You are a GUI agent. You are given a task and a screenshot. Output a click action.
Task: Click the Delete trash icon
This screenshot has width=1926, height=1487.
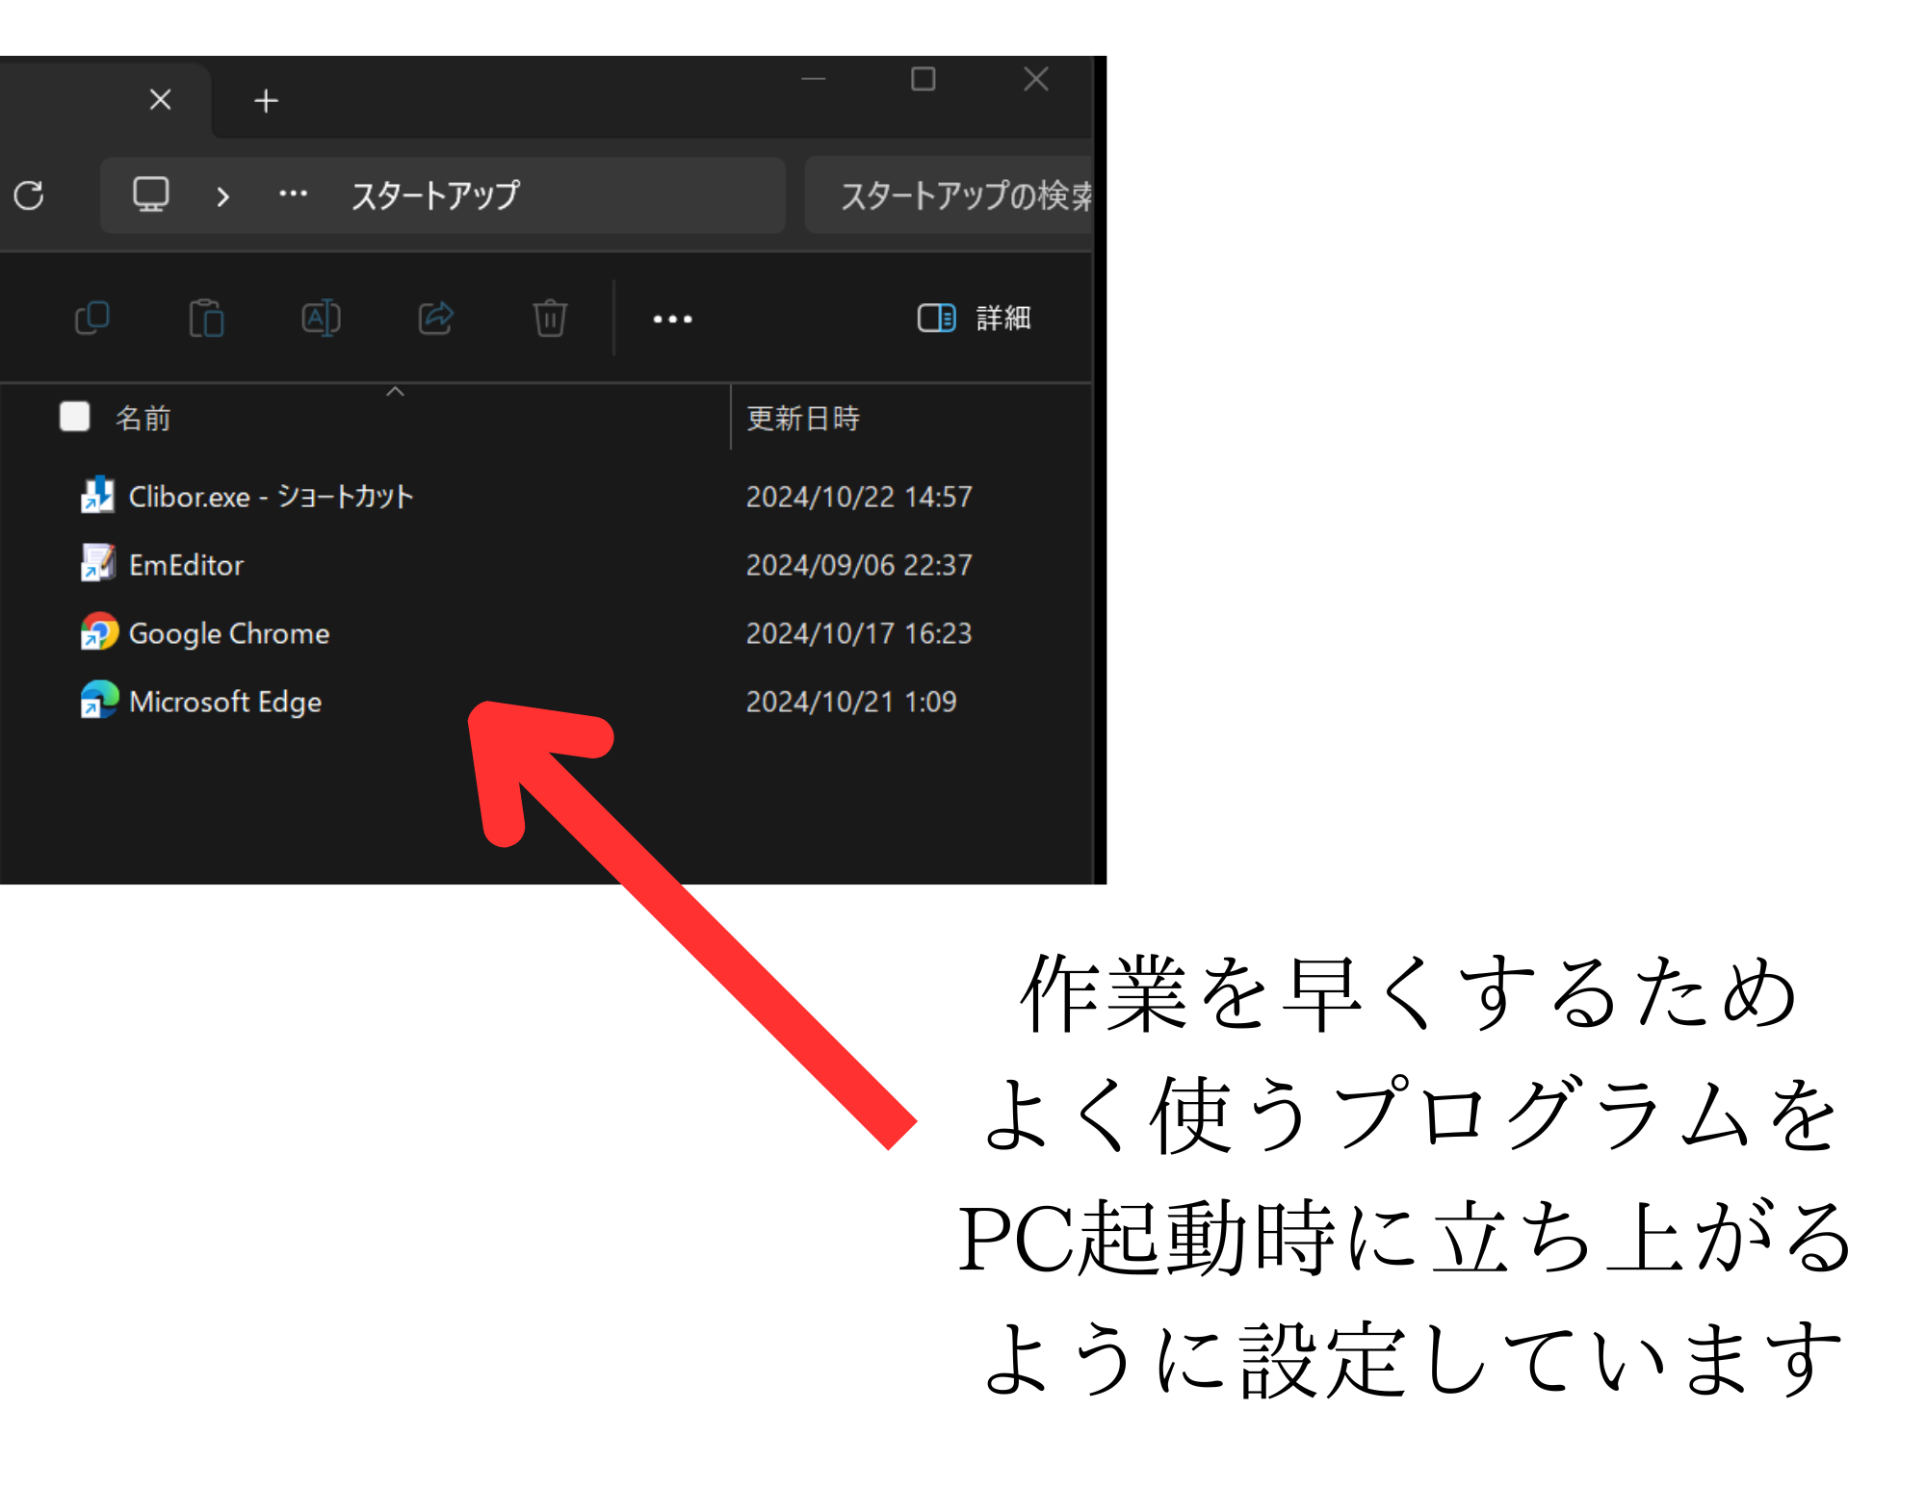point(548,319)
